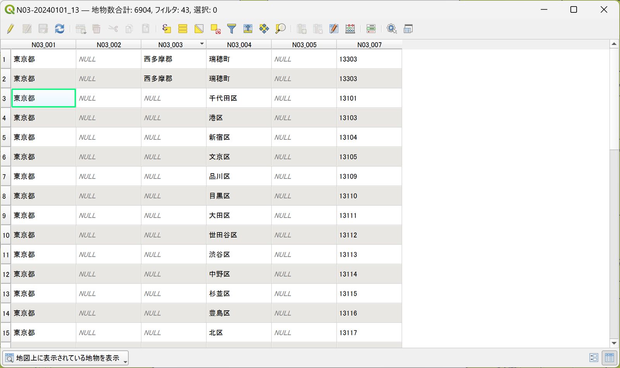Switch to form view

[x=594, y=358]
